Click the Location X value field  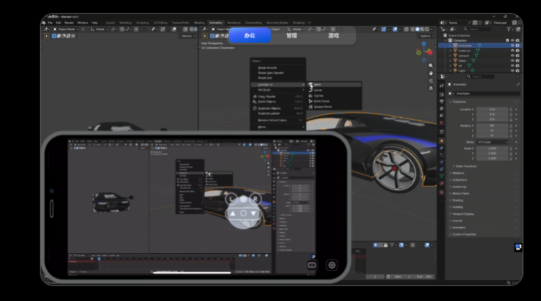pyautogui.click(x=492, y=110)
